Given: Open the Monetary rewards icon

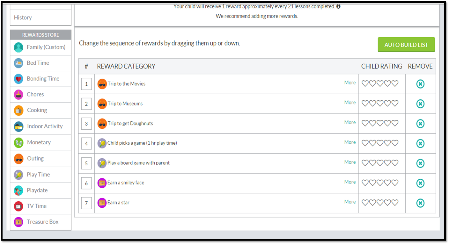Looking at the screenshot, I should pos(18,142).
